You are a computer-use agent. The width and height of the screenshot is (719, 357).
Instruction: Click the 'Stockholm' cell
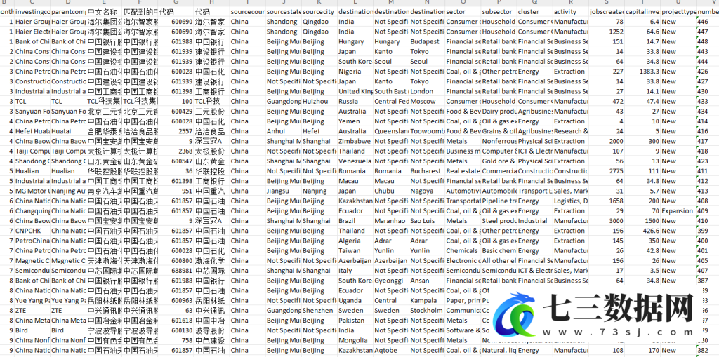(427, 311)
